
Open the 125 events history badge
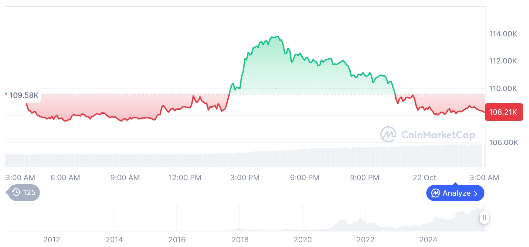coord(24,193)
